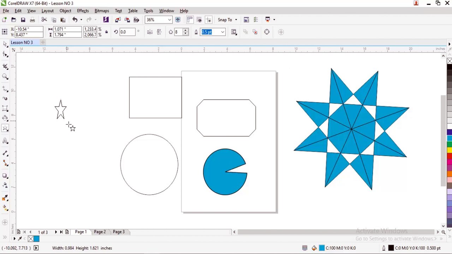Screen dimensions: 452x254
Task: Toggle mirror horizontally button
Action: click(x=150, y=32)
